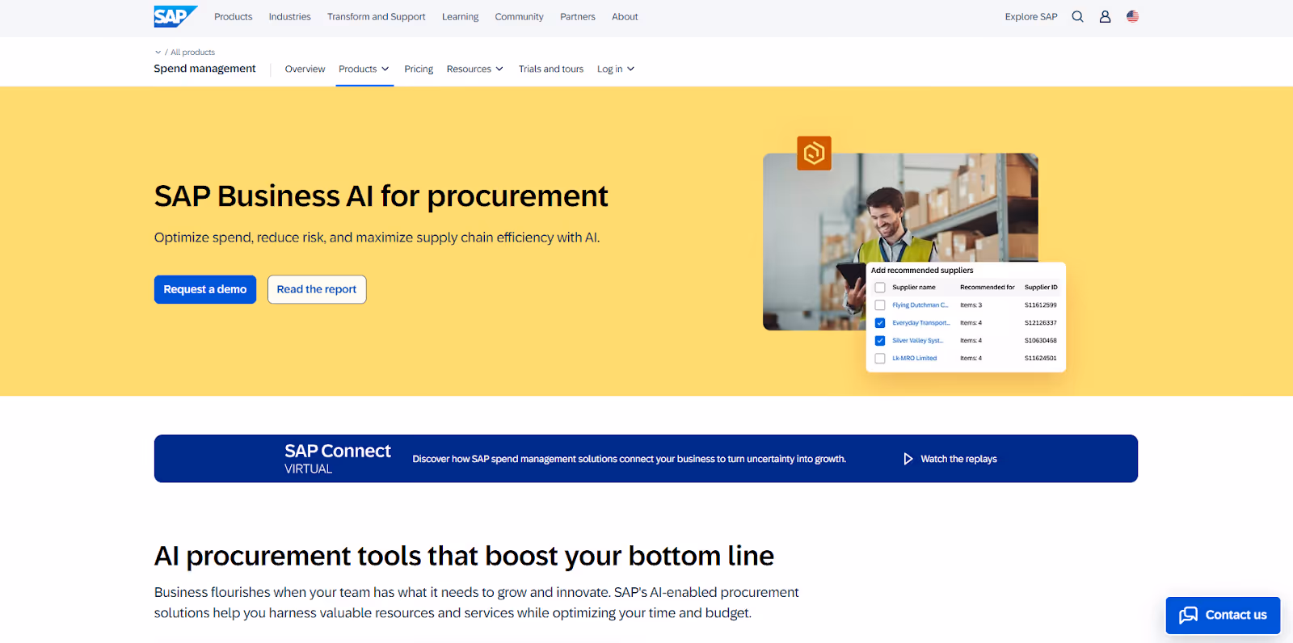This screenshot has height=643, width=1293.
Task: Select the US flag country selector
Action: point(1132,16)
